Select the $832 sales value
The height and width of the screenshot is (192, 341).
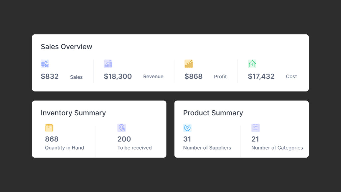tap(50, 76)
